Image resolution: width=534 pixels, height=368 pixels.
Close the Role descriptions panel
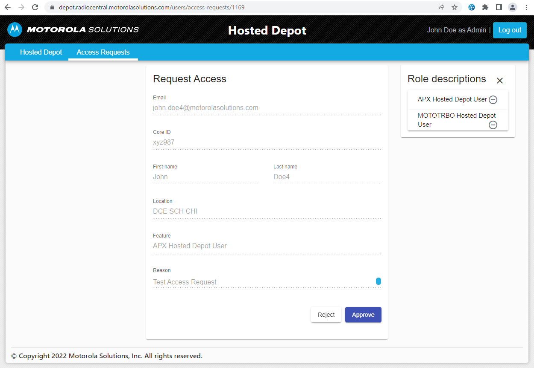pos(500,81)
